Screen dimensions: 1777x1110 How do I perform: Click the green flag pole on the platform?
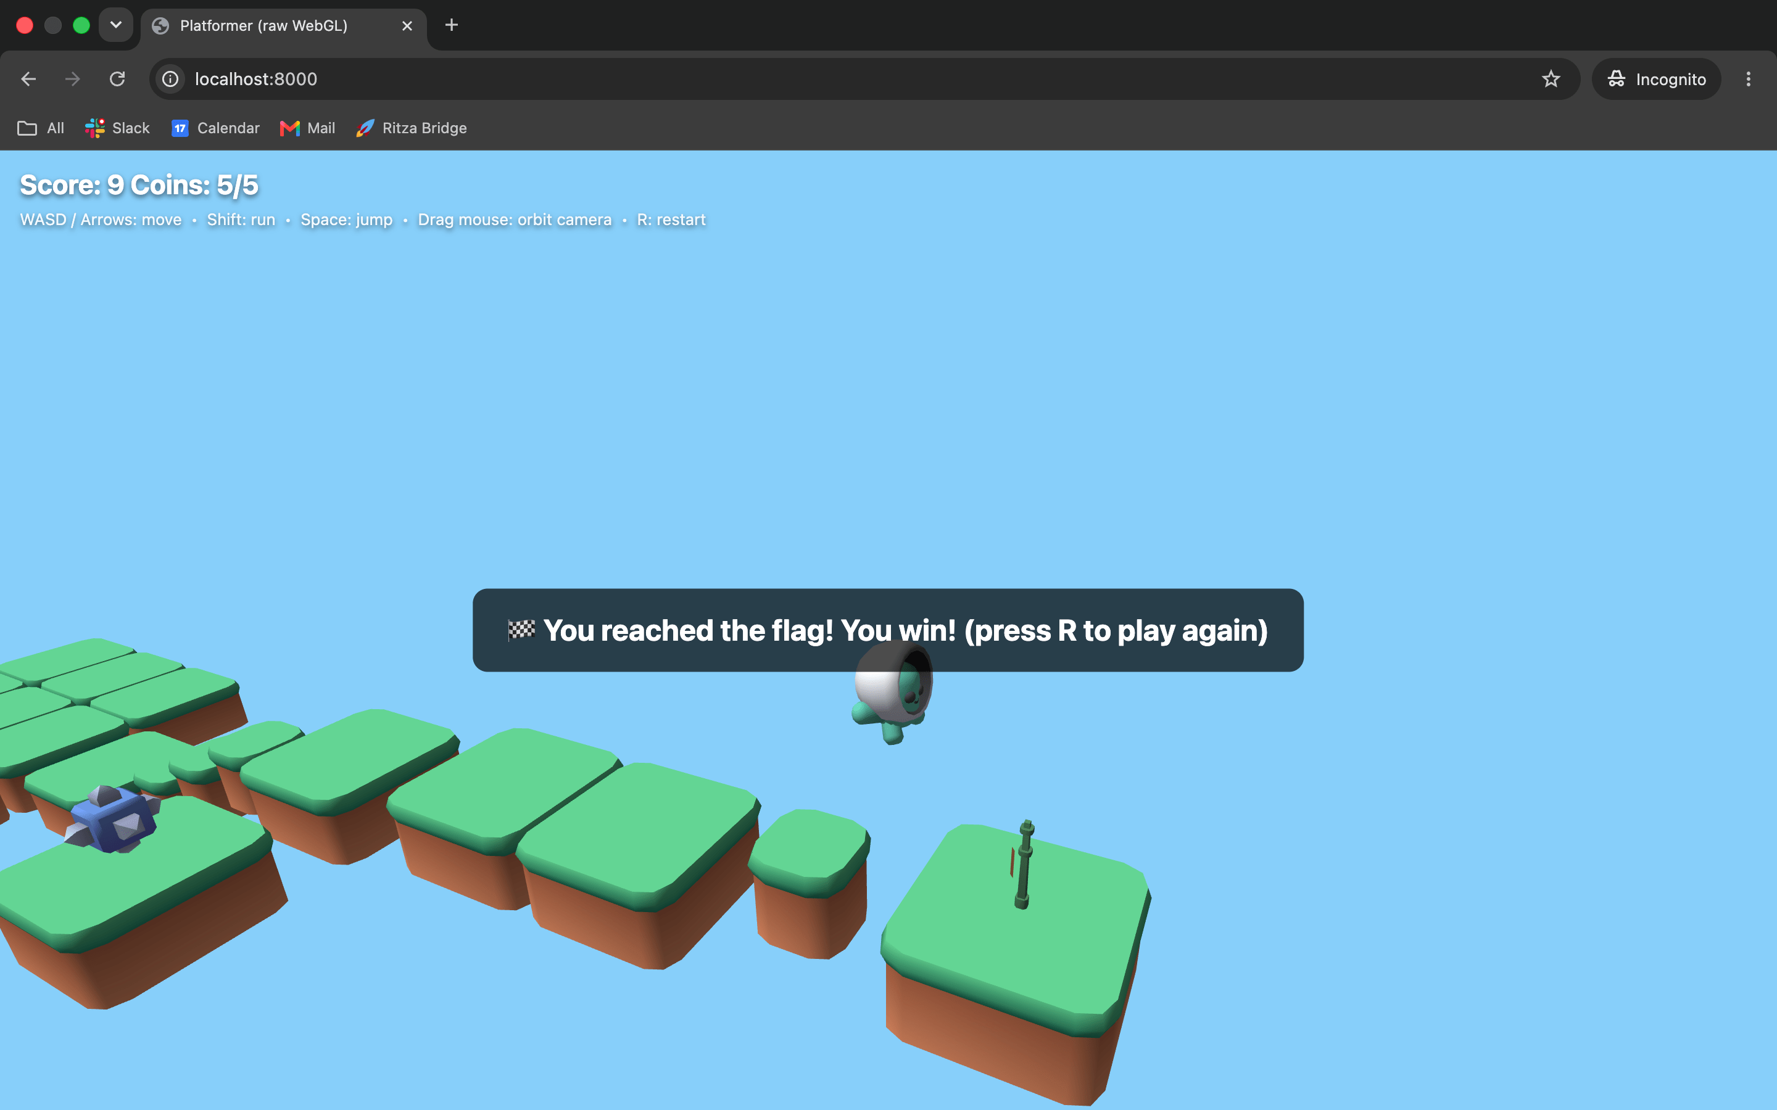coord(1024,864)
